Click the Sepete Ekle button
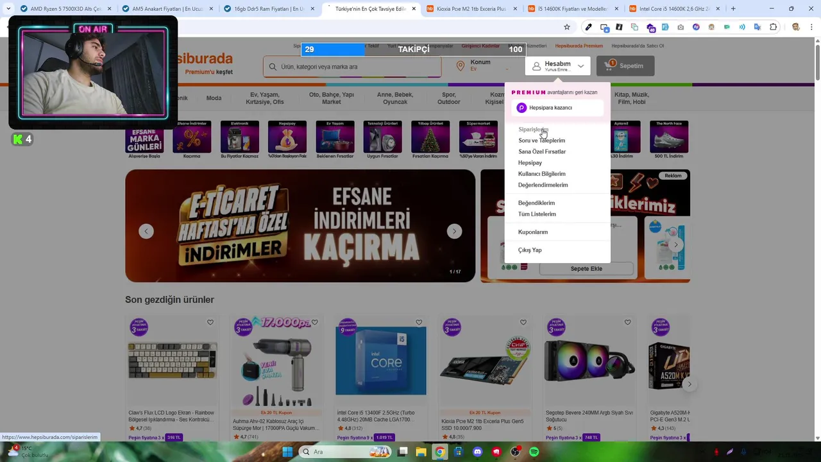 (586, 269)
